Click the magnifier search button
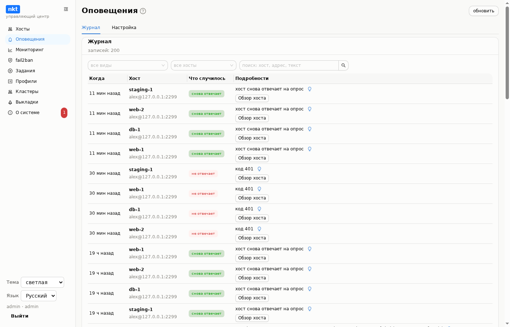The height and width of the screenshot is (327, 510). (344, 65)
